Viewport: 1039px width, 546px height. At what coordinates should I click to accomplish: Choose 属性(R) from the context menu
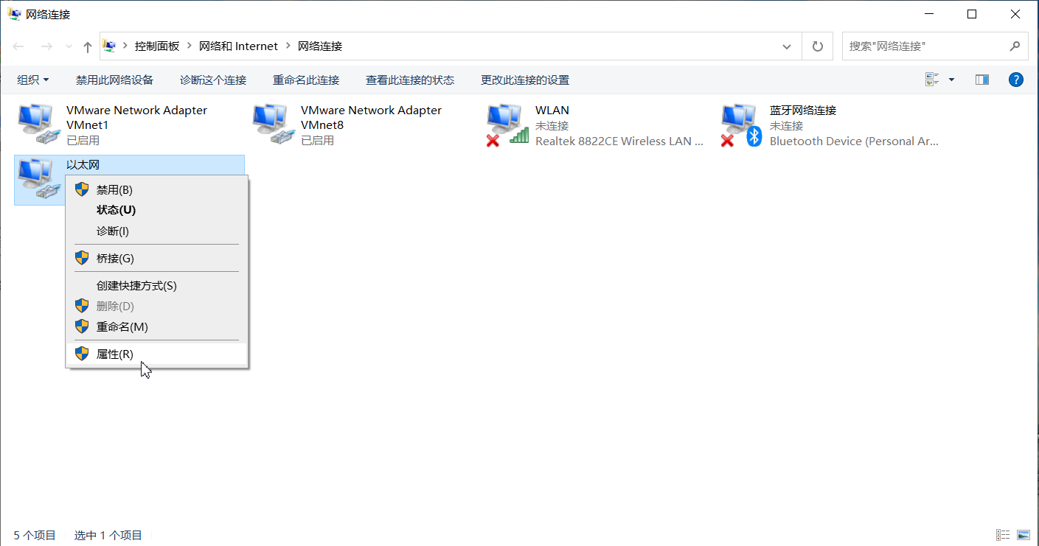115,354
